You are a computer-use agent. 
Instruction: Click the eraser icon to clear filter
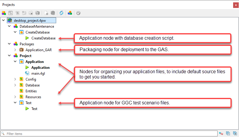pyautogui.click(x=221, y=134)
